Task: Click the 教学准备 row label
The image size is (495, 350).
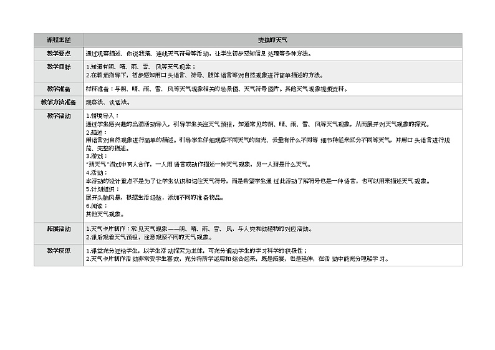Action: tap(59, 88)
